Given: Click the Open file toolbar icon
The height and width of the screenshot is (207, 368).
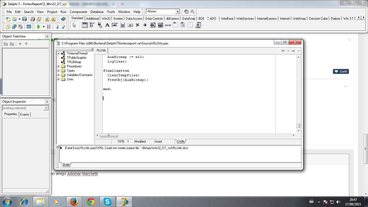Looking at the screenshot, I should coord(14,19).
